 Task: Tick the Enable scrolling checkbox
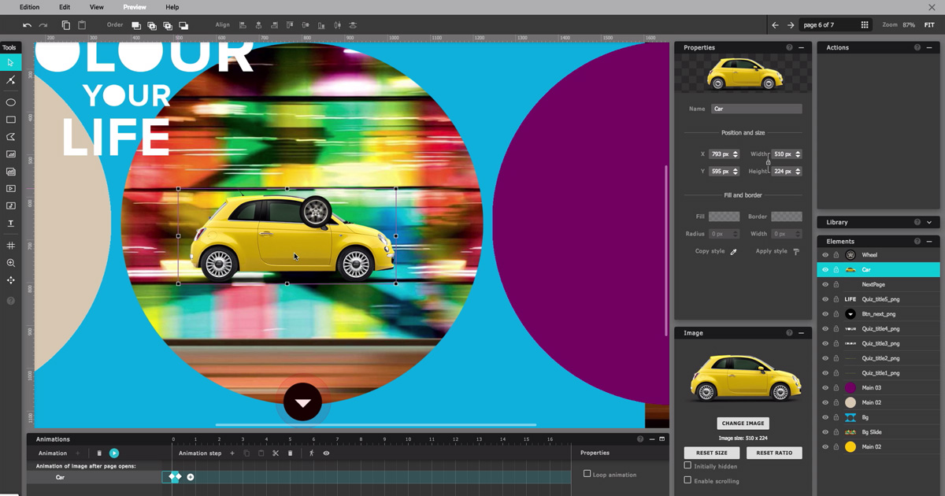tap(687, 480)
